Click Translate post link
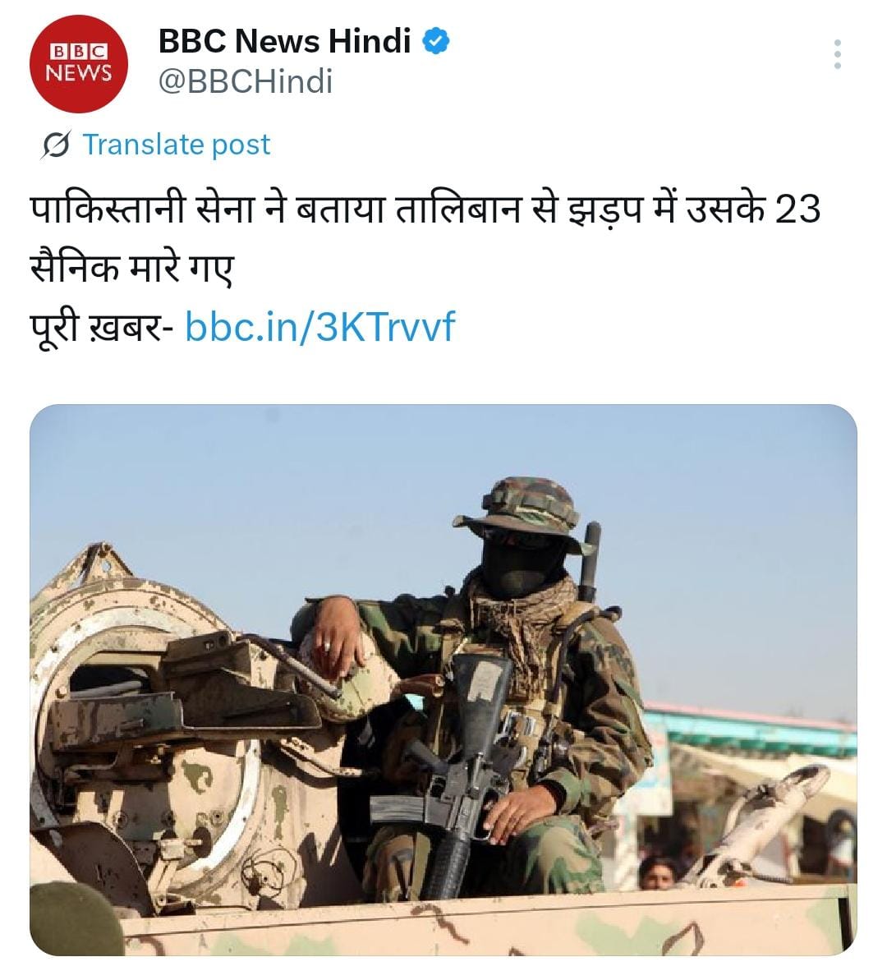The height and width of the screenshot is (980, 887). (177, 145)
